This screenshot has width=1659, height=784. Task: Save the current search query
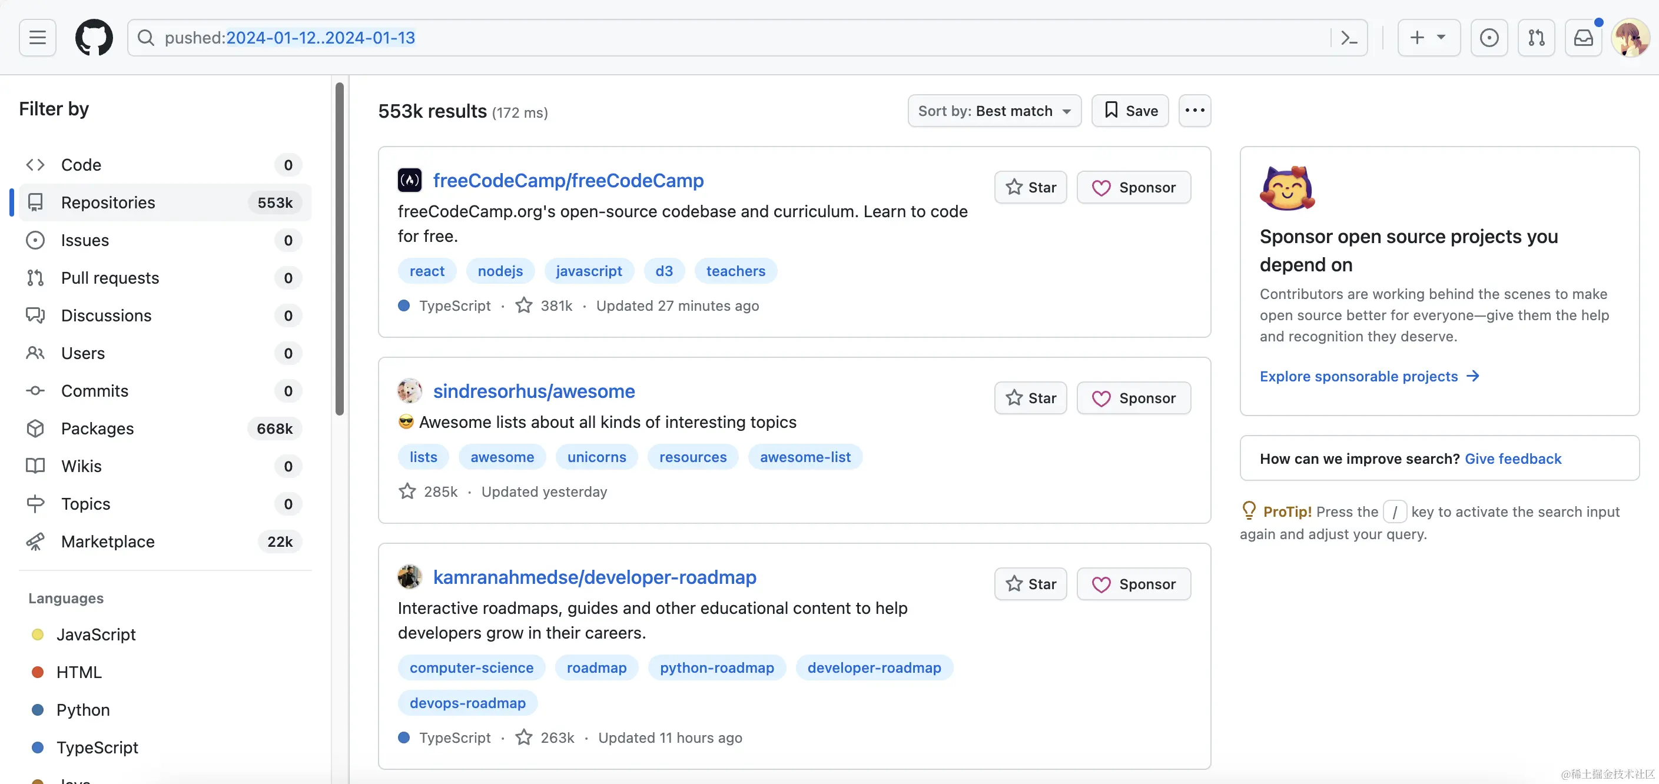[1130, 111]
